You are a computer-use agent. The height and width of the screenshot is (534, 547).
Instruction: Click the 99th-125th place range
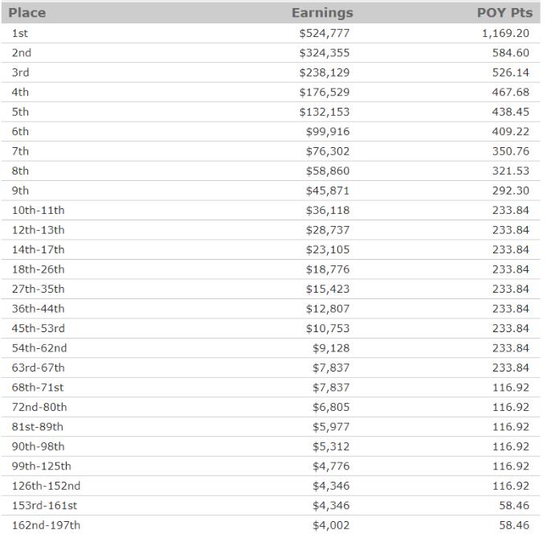coord(41,466)
